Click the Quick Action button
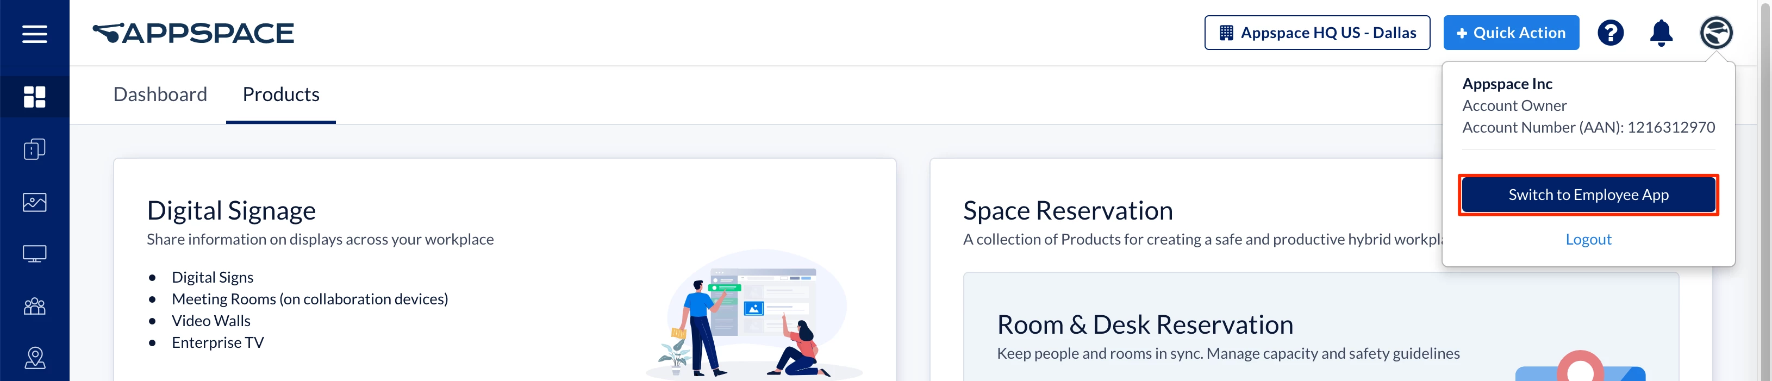Screen dimensions: 1772x381 (x=1511, y=32)
